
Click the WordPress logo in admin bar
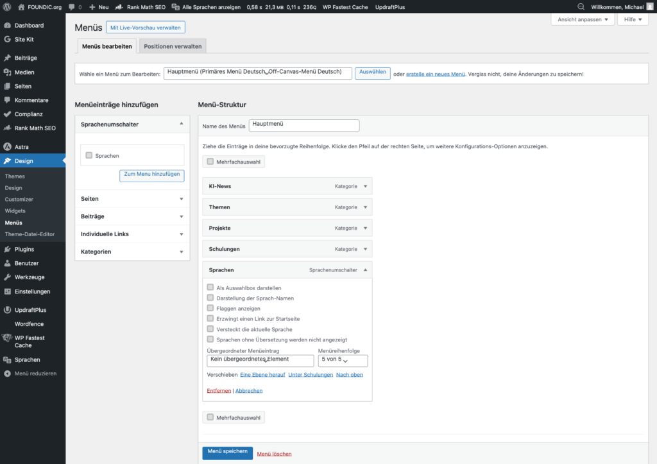[7, 7]
